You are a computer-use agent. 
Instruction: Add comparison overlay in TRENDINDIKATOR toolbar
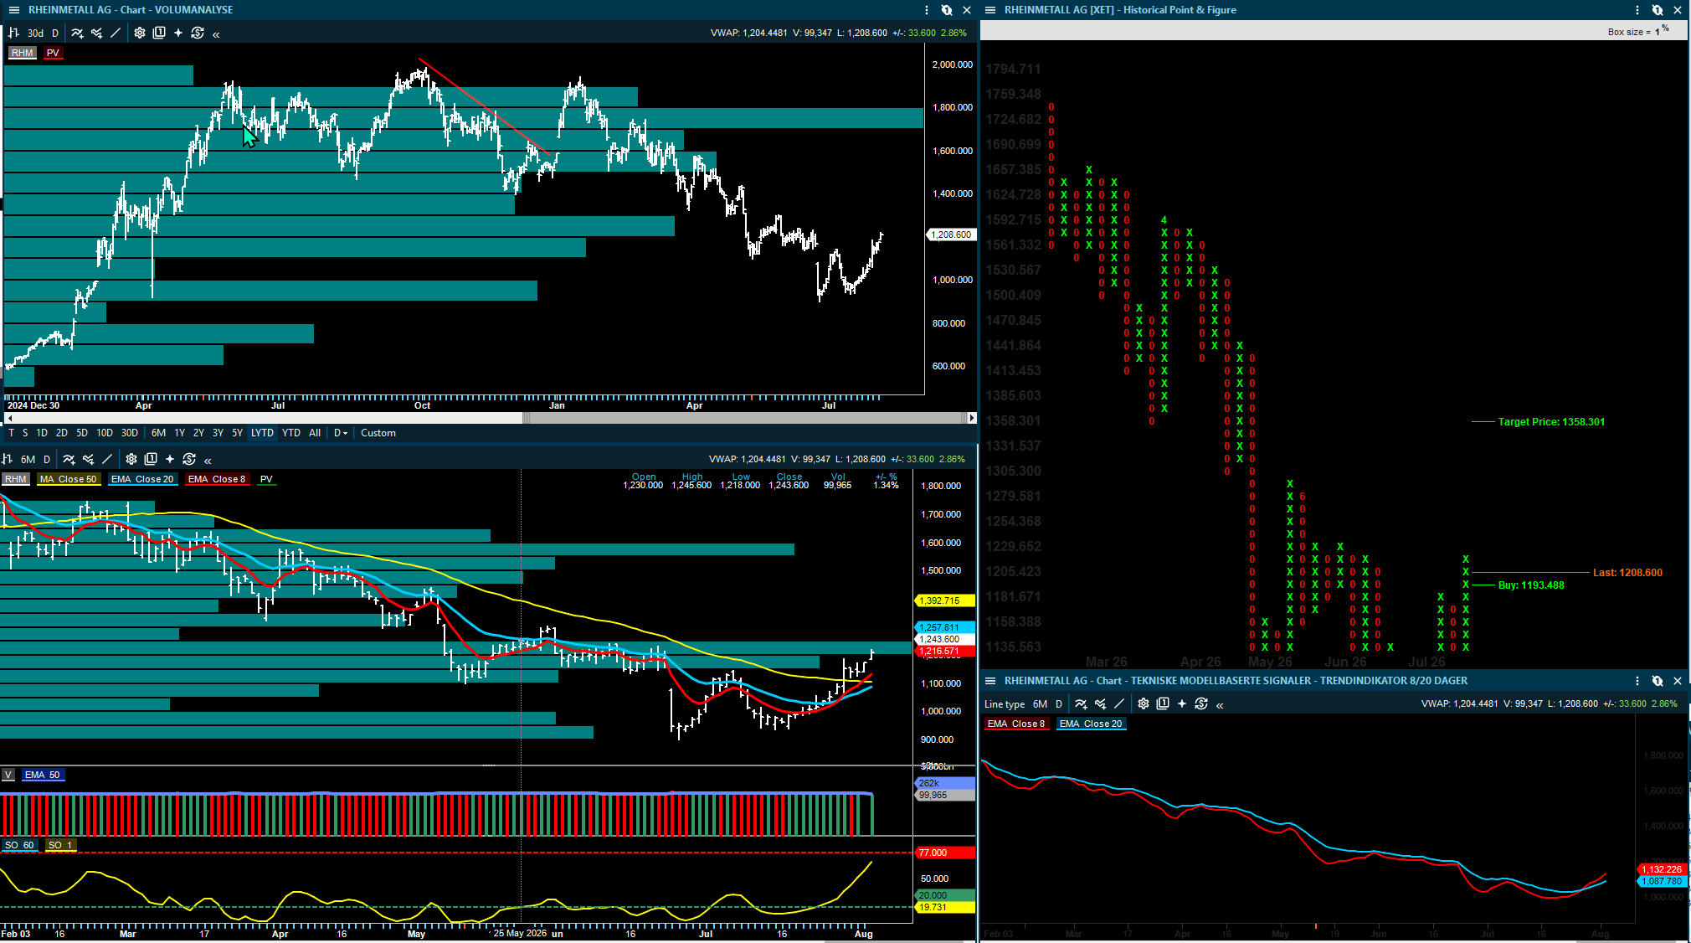tap(1100, 704)
